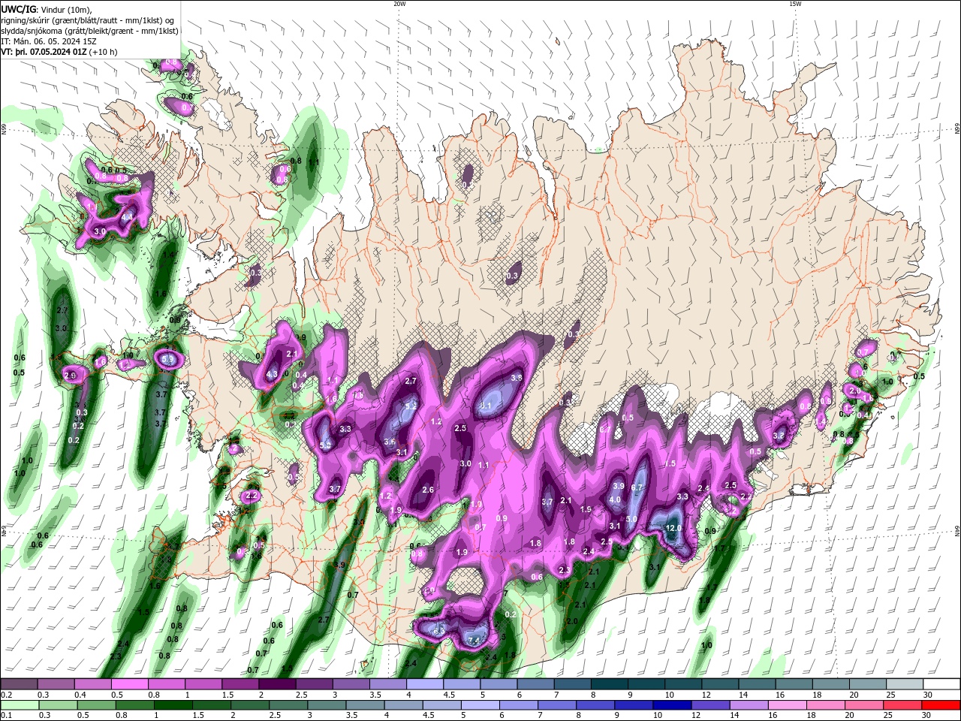Image resolution: width=961 pixels, height=721 pixels.
Task: Click the '20W' longitude label
Action: (x=399, y=4)
